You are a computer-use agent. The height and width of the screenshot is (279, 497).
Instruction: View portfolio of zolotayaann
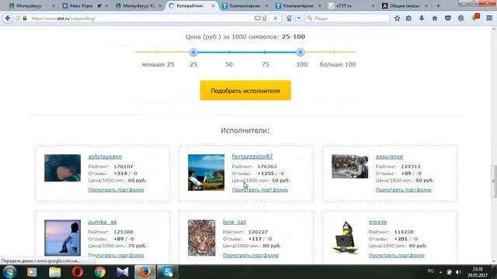116,190
